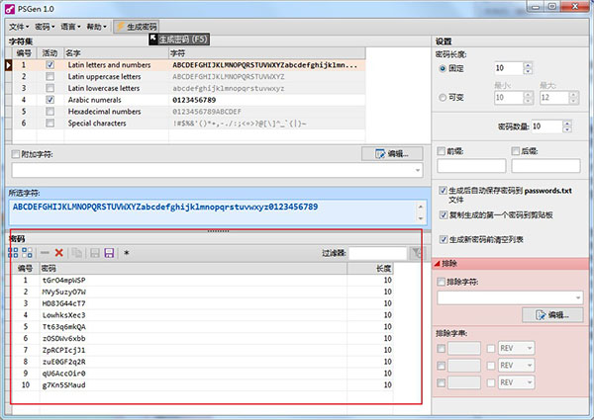594x420 pixels.
Task: Click the grayed copy passwords icon
Action: [77, 253]
